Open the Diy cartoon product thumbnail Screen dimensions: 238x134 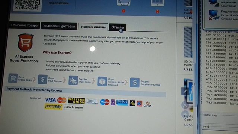pyautogui.click(x=189, y=95)
